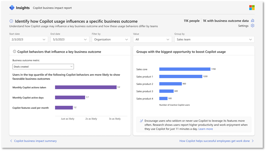Go to Copilot business impact summary page

tap(35, 141)
